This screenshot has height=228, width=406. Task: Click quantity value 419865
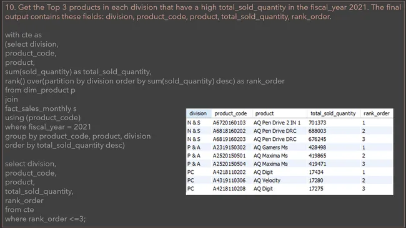[317, 156]
